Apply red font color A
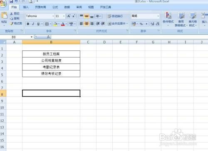Image resolution: width=208 pixels, height=151 pixels. coord(63,24)
